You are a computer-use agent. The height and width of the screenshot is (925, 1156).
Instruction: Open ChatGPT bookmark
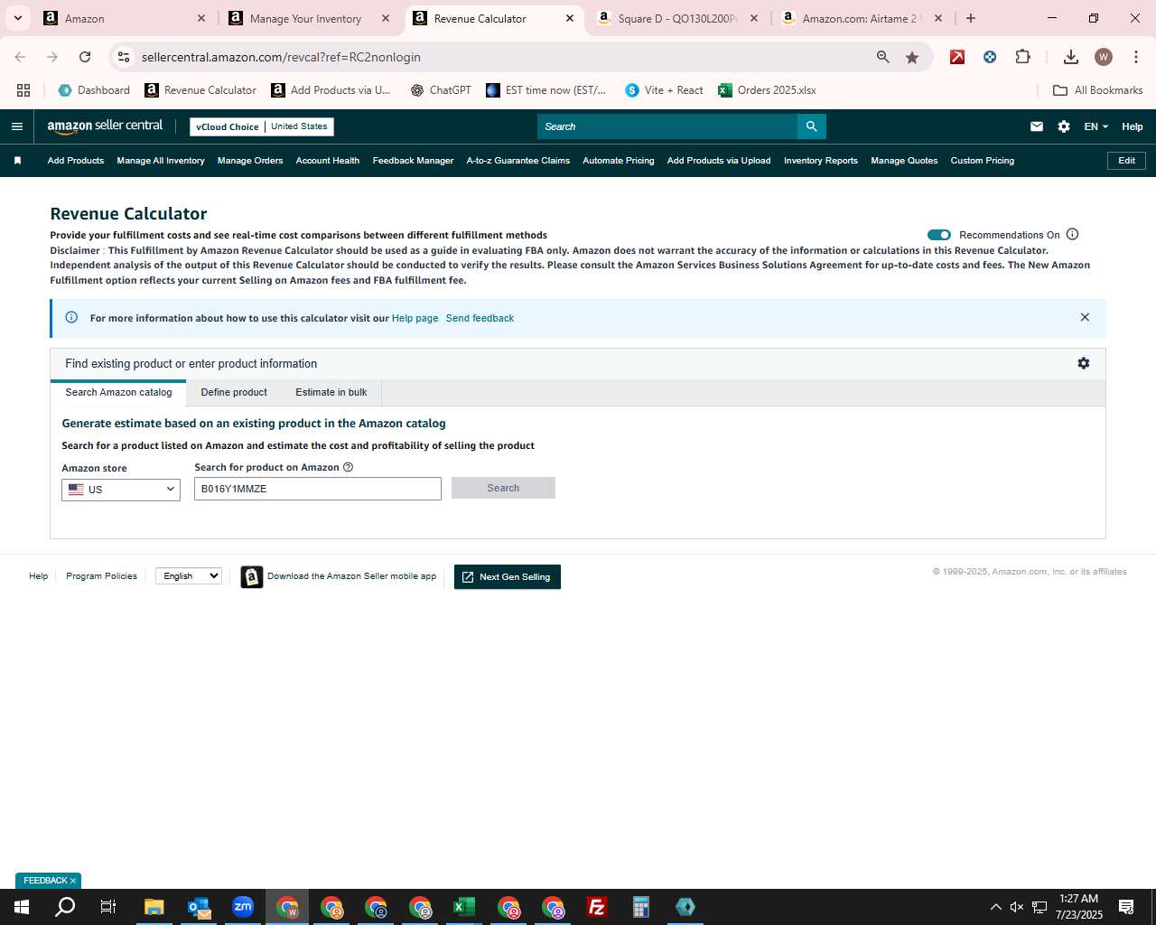[x=441, y=90]
